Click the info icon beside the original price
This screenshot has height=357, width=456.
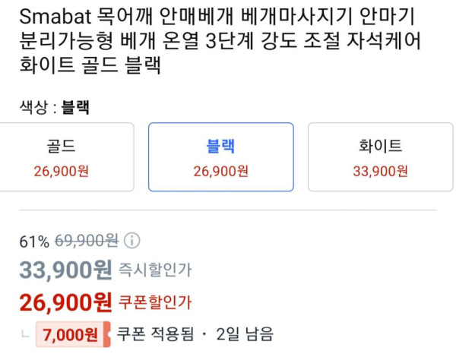point(131,241)
